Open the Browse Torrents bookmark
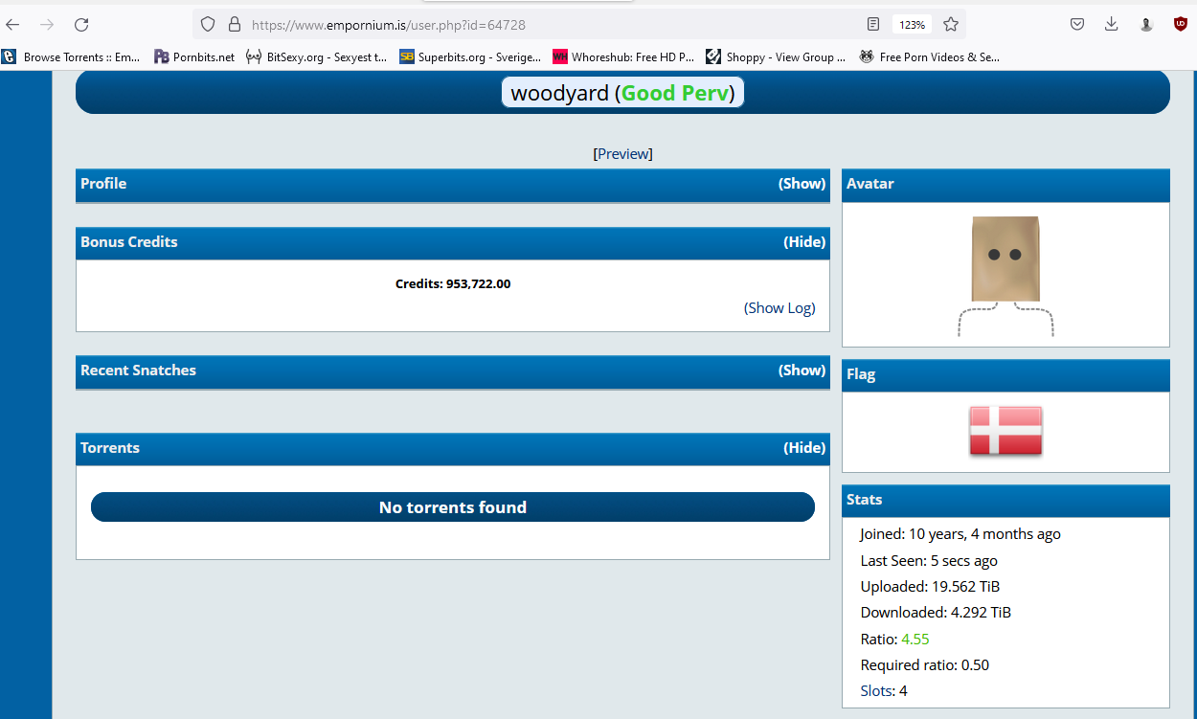The width and height of the screenshot is (1197, 719). [x=72, y=57]
